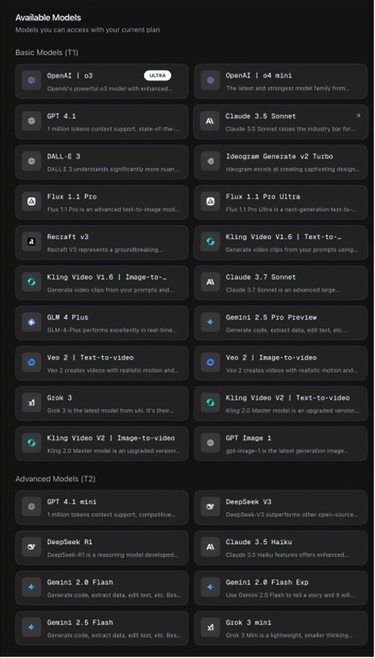Image resolution: width=375 pixels, height=658 pixels.
Task: Click the Ideogram Generate v2 Turbo icon
Action: (210, 161)
